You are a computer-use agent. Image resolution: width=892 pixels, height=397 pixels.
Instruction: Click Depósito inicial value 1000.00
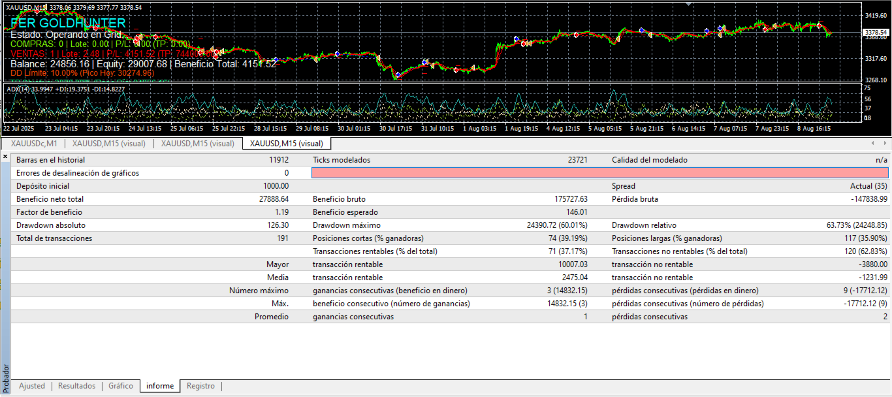(276, 186)
